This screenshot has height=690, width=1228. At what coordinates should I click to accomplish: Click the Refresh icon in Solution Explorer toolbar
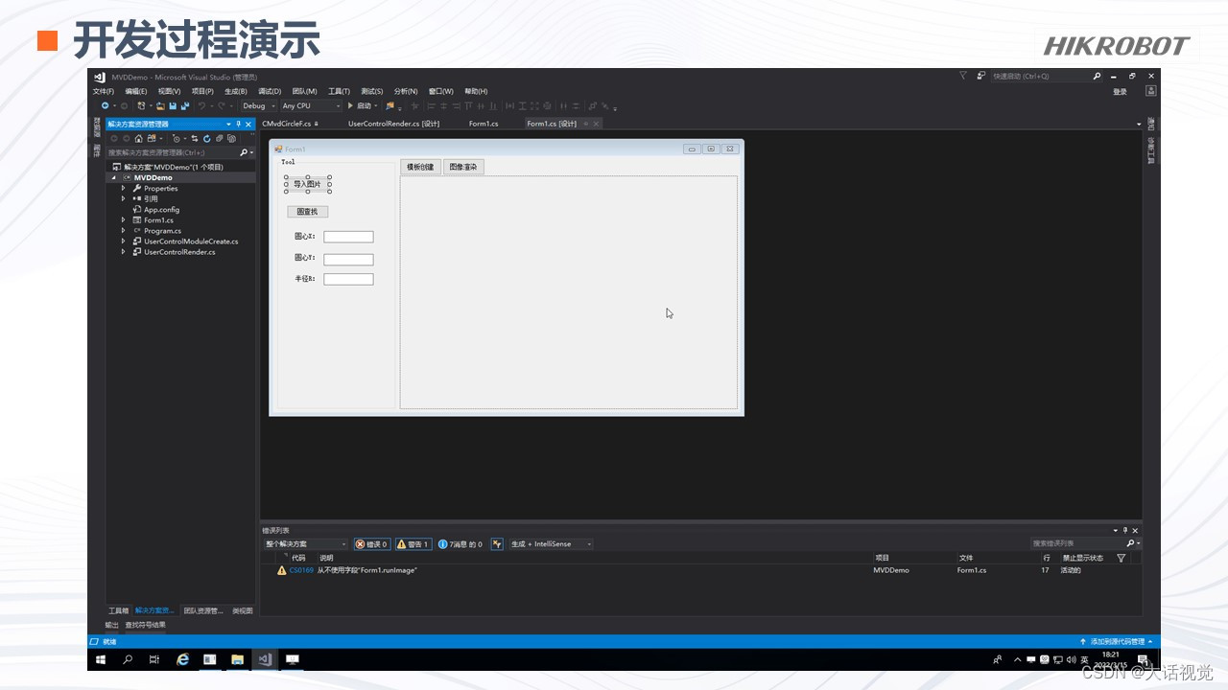[x=207, y=138]
